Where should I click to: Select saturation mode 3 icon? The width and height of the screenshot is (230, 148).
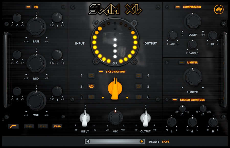tap(91, 97)
